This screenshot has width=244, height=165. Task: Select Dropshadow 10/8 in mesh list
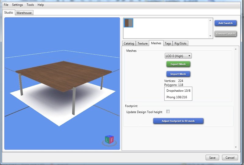178,91
